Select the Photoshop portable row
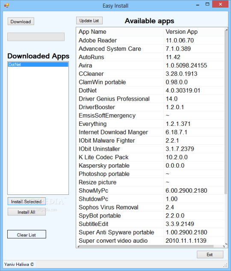231x271 pixels. (151, 174)
